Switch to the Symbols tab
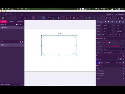Image resolution: width=125 pixels, height=94 pixels. tap(20, 22)
